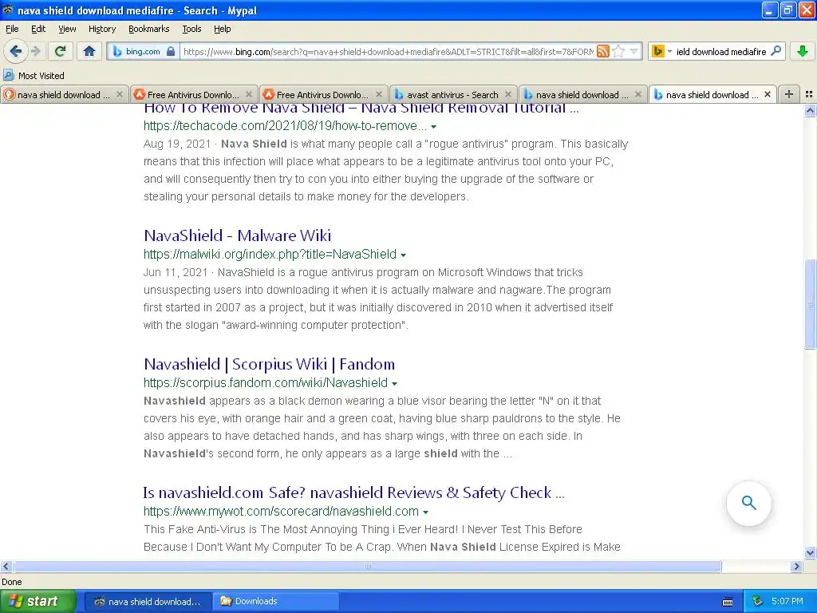Click the techacode.com green URL text
The image size is (817, 613).
[x=285, y=125]
